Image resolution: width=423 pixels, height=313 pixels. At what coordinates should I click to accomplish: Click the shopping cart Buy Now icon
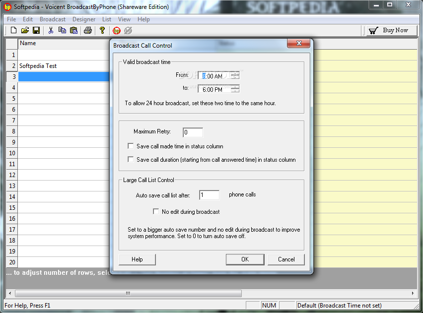(x=373, y=30)
